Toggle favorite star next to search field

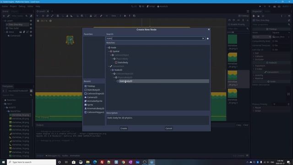click(207, 38)
